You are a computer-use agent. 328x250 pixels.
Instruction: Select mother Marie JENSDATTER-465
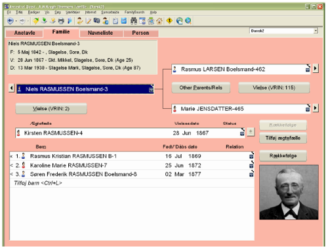241,109
